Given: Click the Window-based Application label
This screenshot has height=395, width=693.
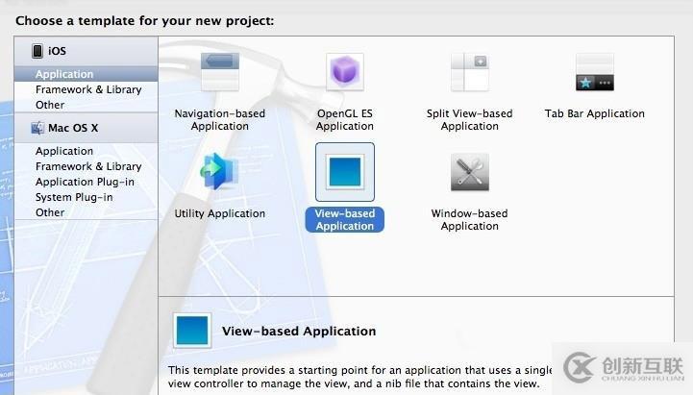Looking at the screenshot, I should 470,219.
